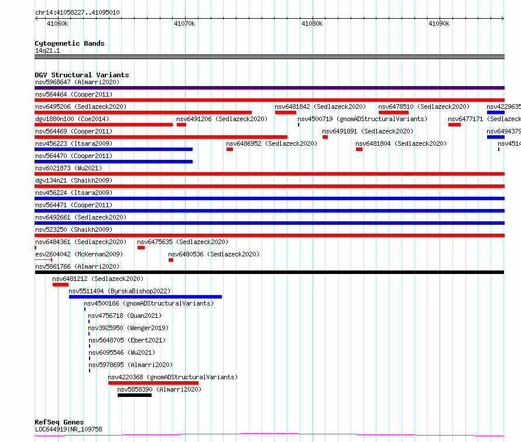This screenshot has height=442, width=521.
Task: Click the DGV Structural Variants track title
Action: pos(82,75)
